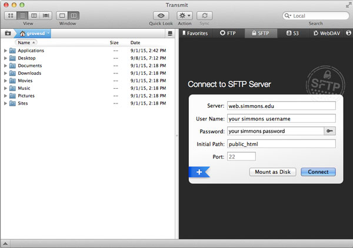Viewport: 353px width, 248px height.
Task: Sort files by Date column
Action: coord(135,42)
